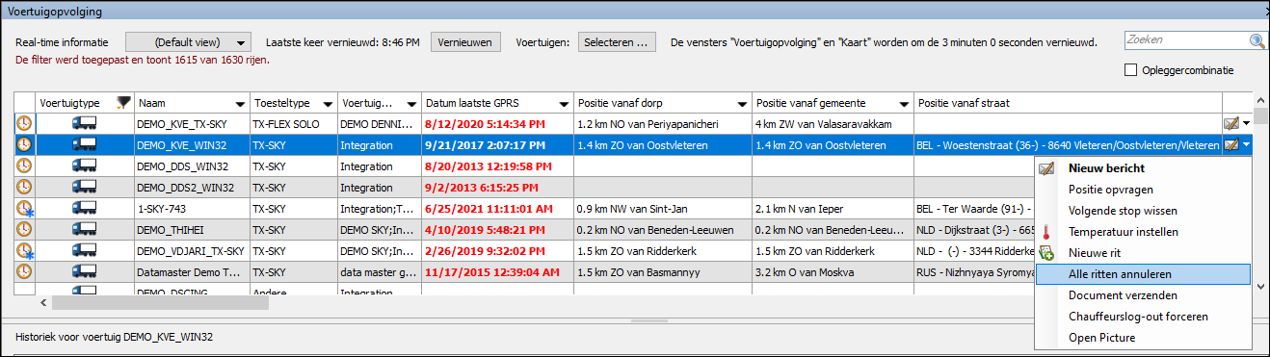Viewport: 1270px width, 357px height.
Task: Click clock status icon for DEMO_KVE_TX-SKY row
Action: click(24, 123)
